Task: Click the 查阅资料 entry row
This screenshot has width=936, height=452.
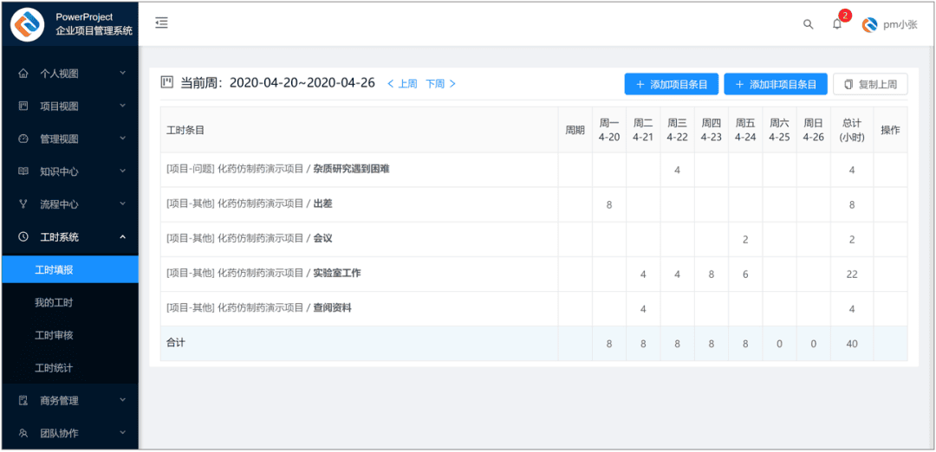Action: (x=534, y=308)
